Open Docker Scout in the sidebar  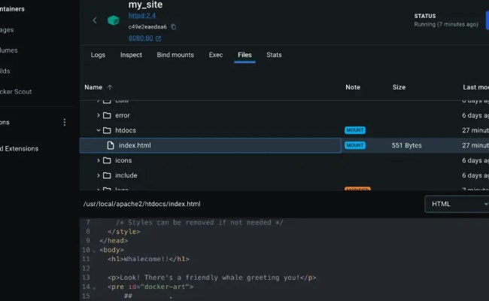pos(16,92)
